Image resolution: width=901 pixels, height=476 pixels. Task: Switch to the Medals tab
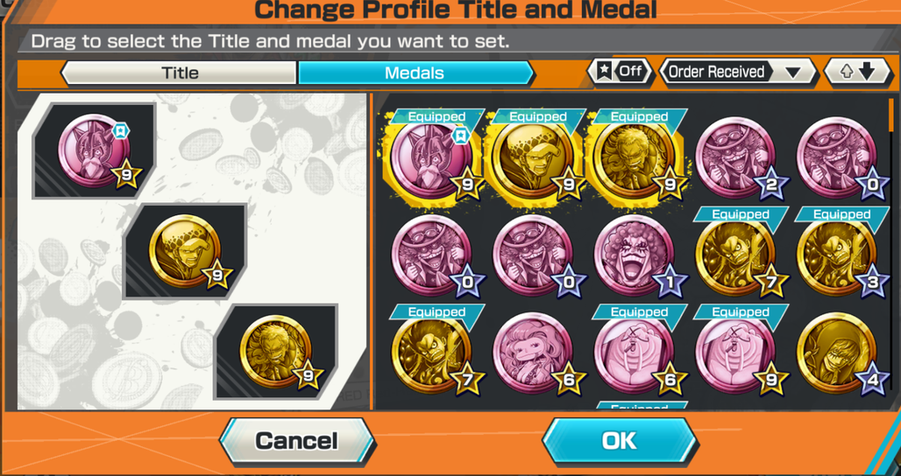pos(415,73)
